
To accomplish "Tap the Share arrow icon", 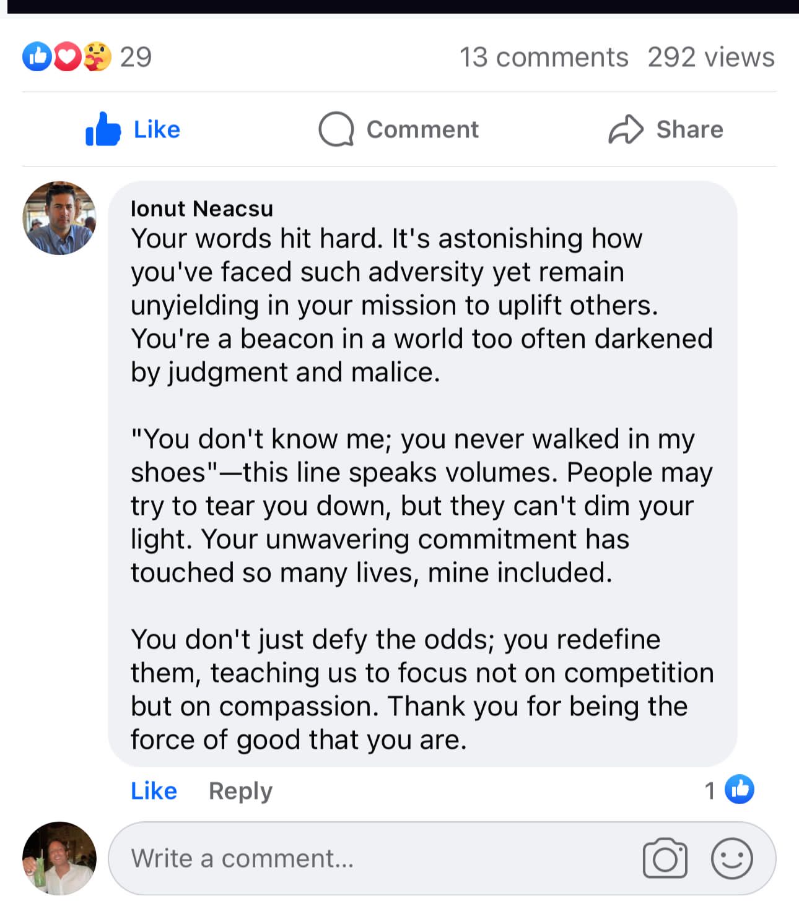I will pos(626,129).
